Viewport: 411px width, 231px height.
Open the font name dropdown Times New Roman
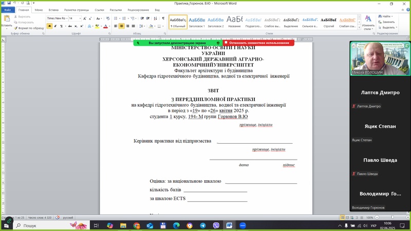67,18
